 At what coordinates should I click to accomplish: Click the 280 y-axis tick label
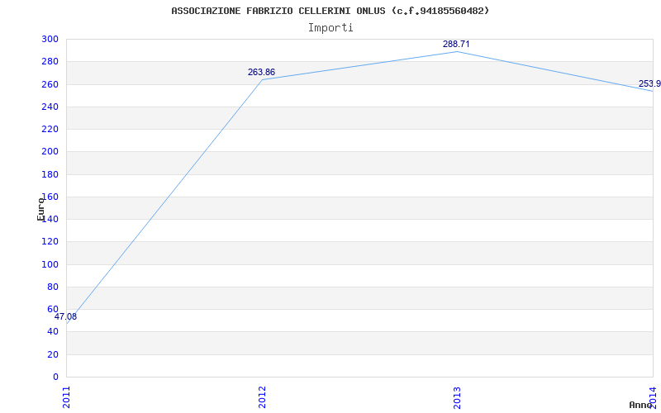point(50,61)
